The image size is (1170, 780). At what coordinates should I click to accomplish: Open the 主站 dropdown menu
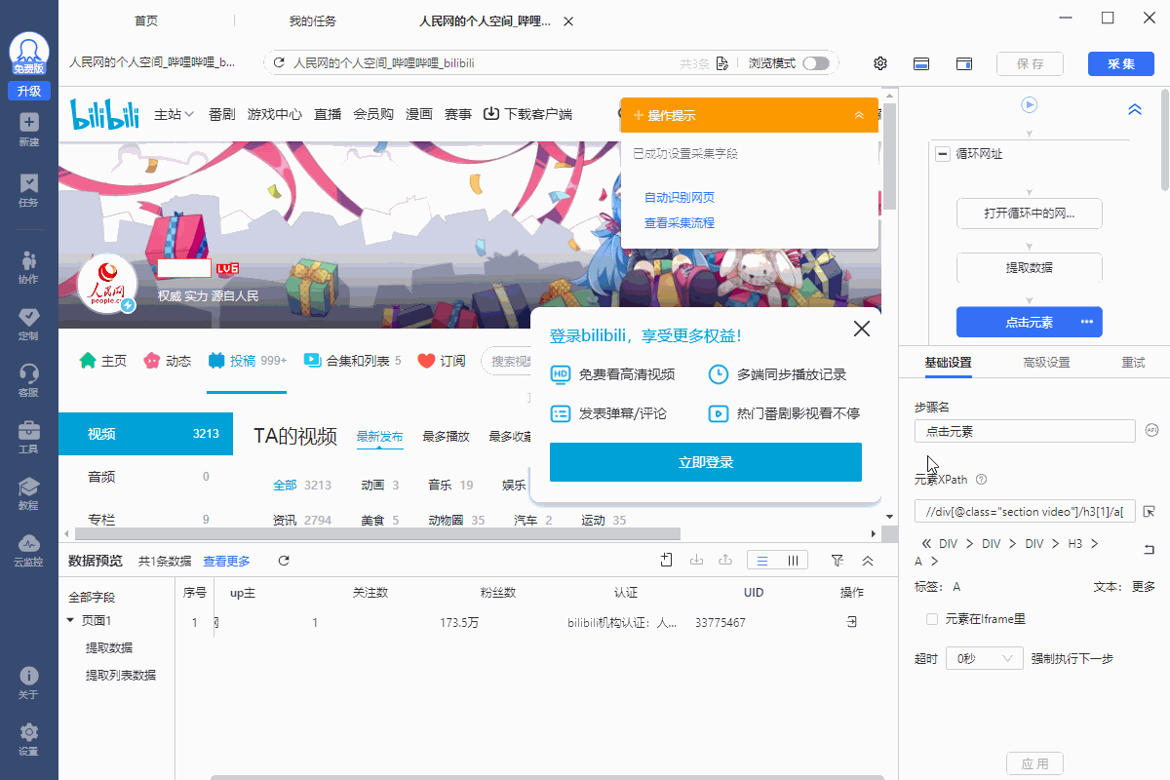tap(175, 114)
